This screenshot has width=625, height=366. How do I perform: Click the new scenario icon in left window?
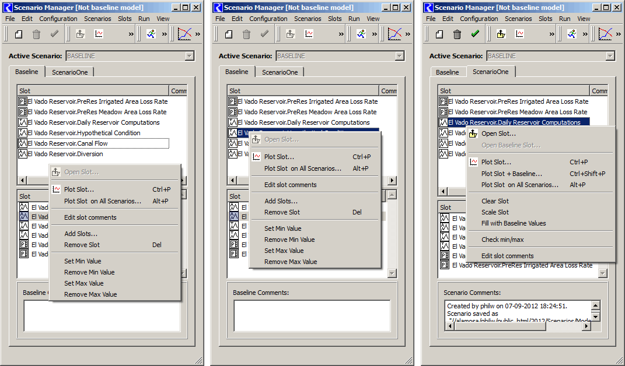(x=19, y=34)
